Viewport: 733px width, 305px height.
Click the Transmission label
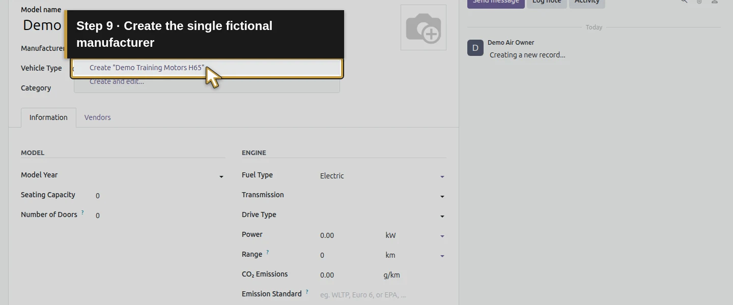[263, 195]
